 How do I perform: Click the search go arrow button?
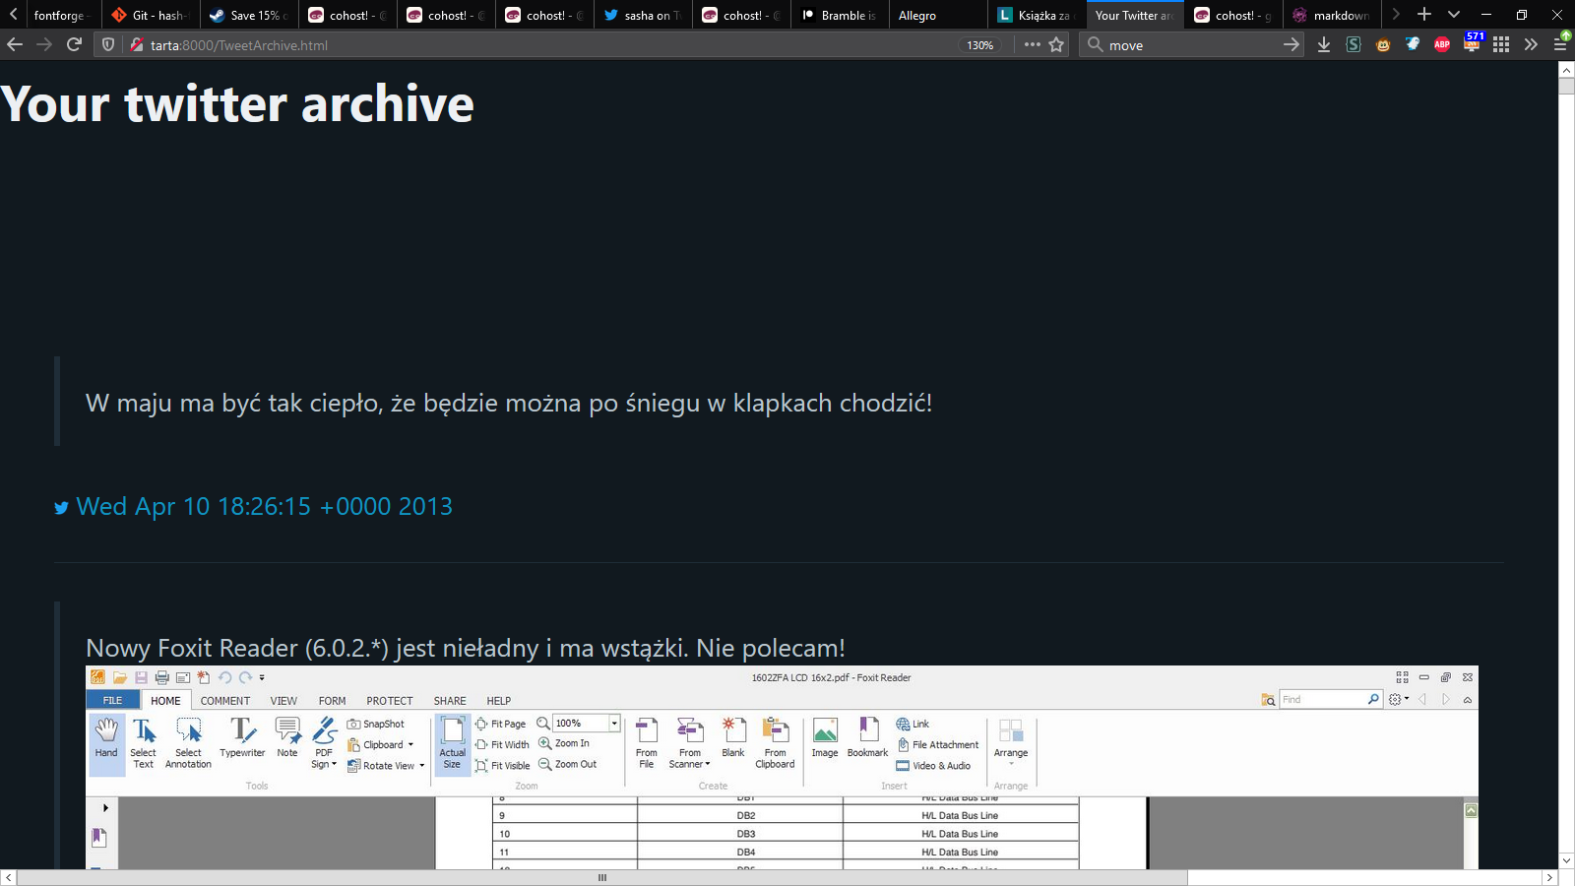1291,44
